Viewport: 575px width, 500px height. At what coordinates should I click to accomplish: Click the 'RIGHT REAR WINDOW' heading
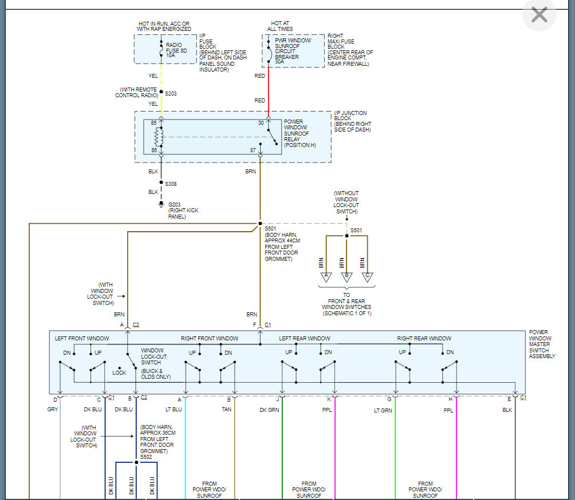pyautogui.click(x=424, y=339)
